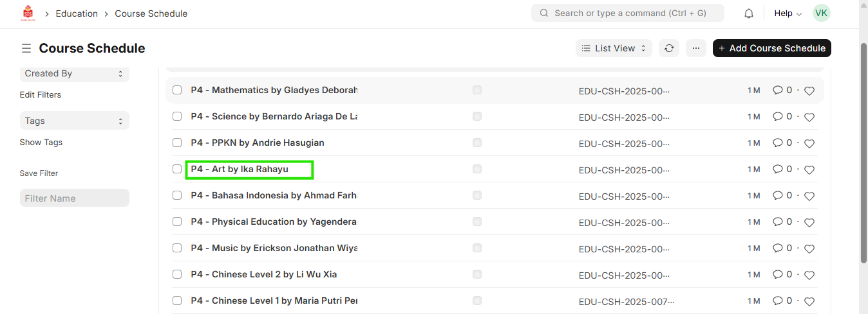This screenshot has height=314, width=868.
Task: Refresh the course schedule list
Action: tap(669, 48)
